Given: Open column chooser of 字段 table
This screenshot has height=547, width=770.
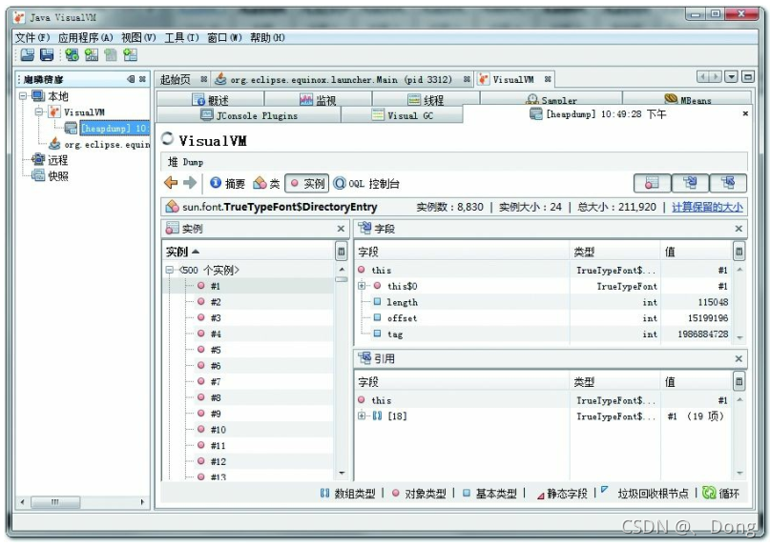Looking at the screenshot, I should (739, 252).
